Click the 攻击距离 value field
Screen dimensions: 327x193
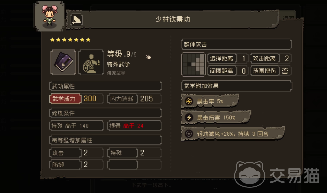point(285,58)
